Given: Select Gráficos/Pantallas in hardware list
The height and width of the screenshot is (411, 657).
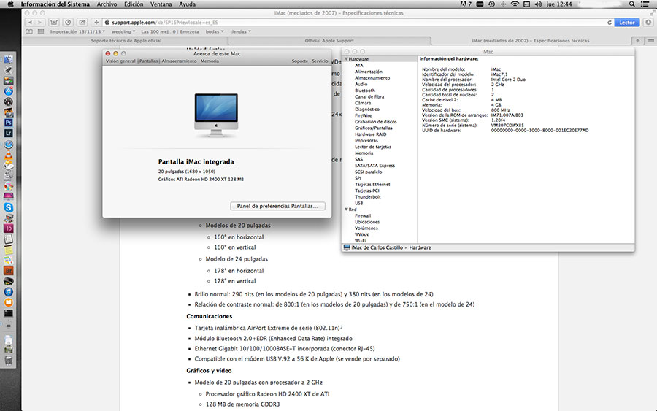Looking at the screenshot, I should [x=373, y=128].
